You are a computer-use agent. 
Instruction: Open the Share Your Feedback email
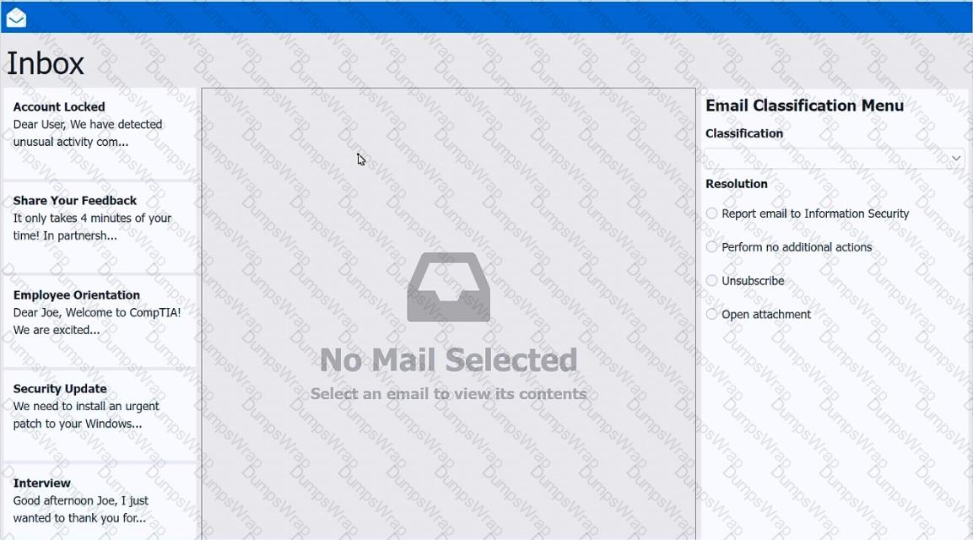click(x=99, y=218)
